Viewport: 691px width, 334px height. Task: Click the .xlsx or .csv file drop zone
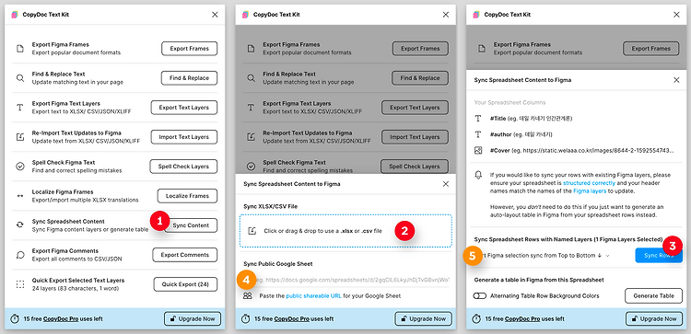point(345,231)
